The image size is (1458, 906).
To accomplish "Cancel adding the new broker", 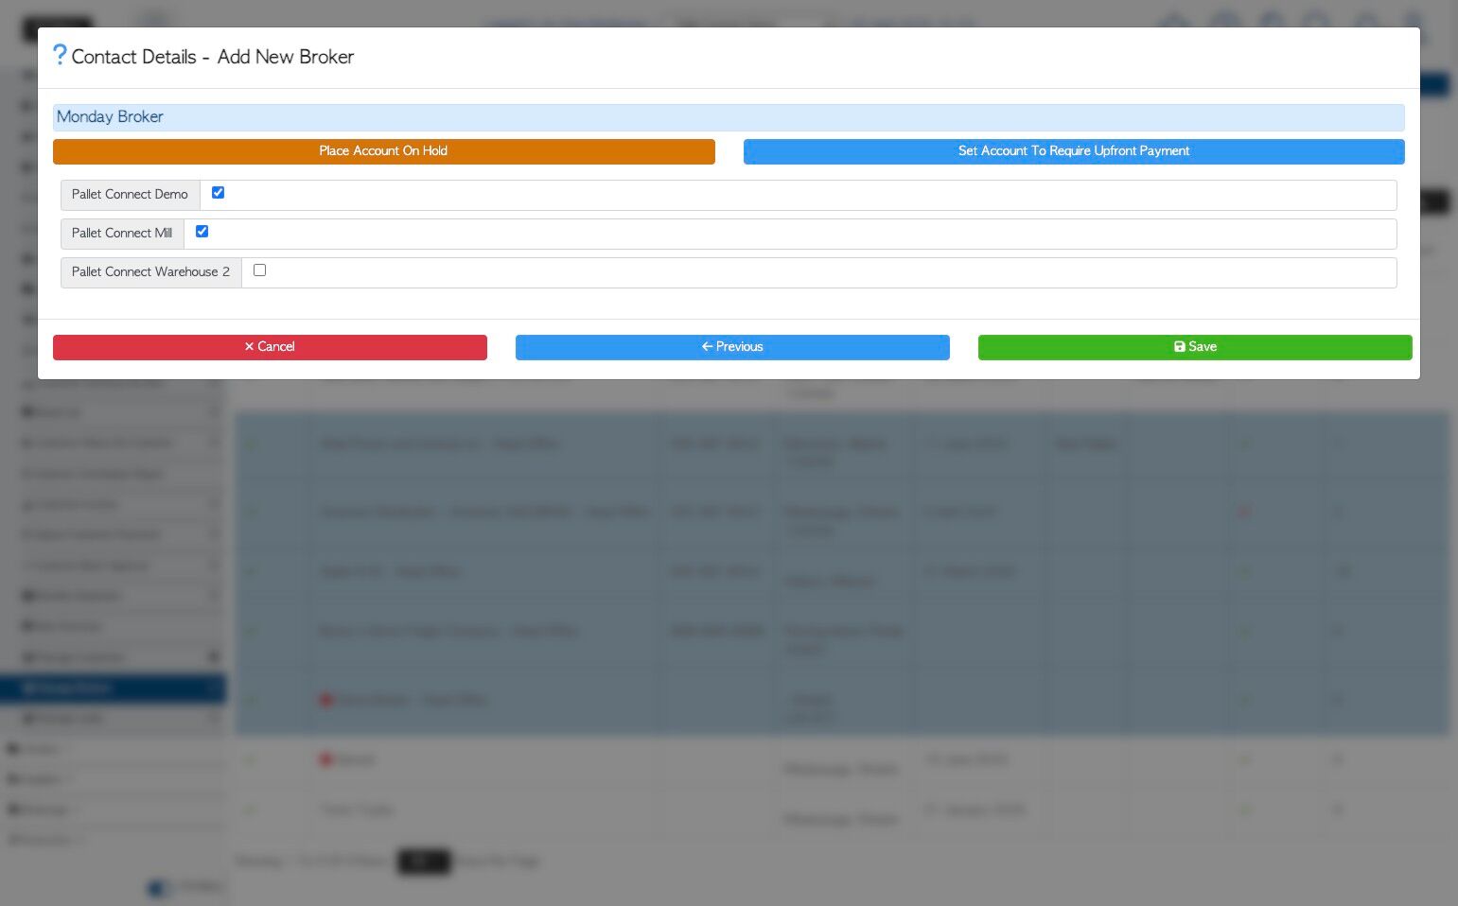I will point(270,347).
